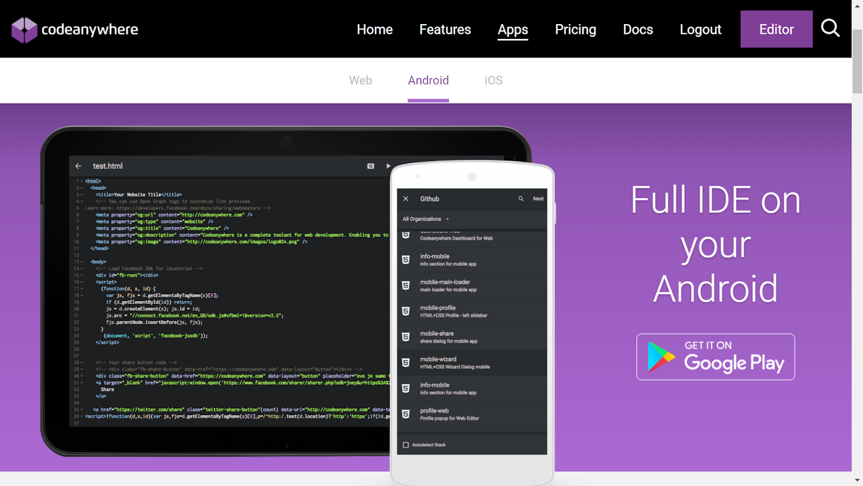863x486 pixels.
Task: Expand the All Organizations dropdown
Action: click(426, 219)
